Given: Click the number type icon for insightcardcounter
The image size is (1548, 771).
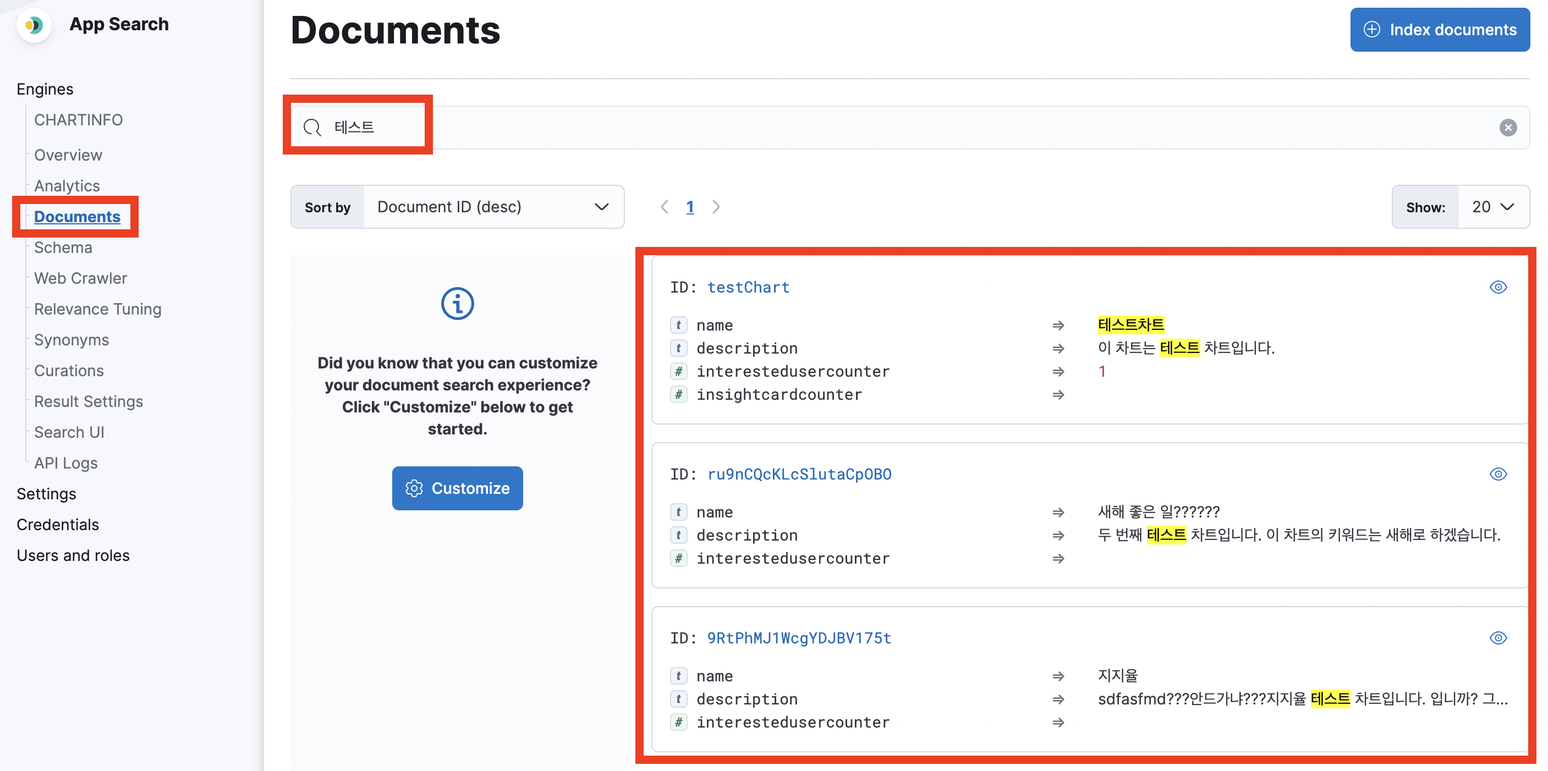Looking at the screenshot, I should [x=678, y=395].
